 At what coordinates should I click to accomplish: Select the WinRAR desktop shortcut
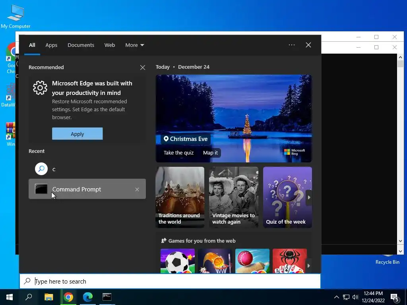(x=10, y=134)
